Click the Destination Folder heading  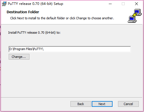pos(23,12)
